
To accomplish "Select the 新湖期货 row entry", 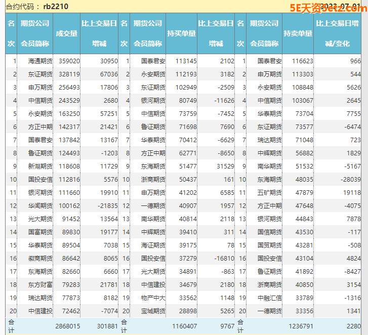I will click(x=40, y=166).
